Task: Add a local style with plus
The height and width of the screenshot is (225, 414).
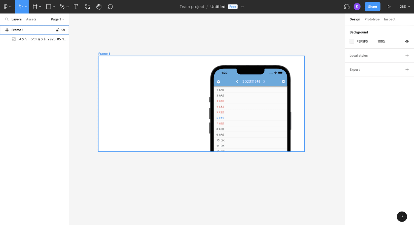Action: (407, 56)
